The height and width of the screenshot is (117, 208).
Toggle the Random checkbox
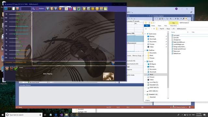(x=37, y=9)
